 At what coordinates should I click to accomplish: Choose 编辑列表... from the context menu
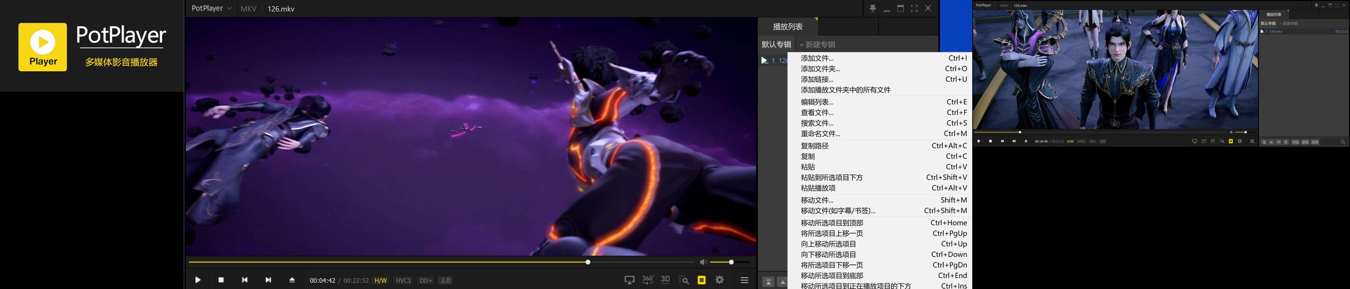pyautogui.click(x=880, y=102)
